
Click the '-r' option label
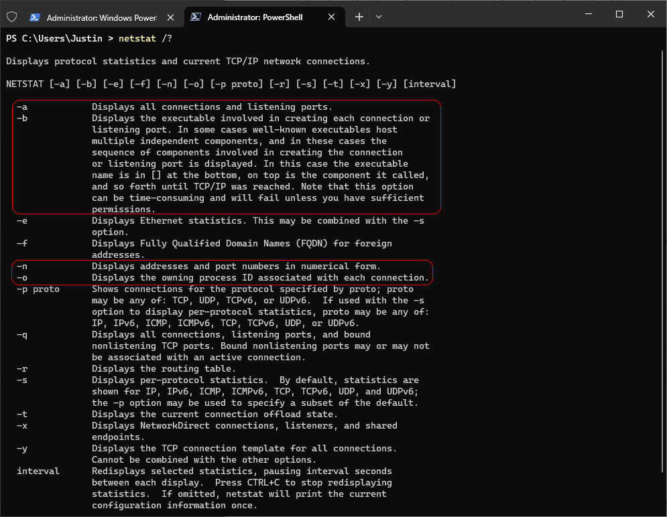coord(22,369)
